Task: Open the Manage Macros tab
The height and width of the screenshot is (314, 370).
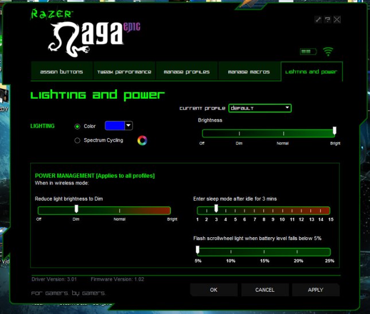Action: click(x=248, y=72)
